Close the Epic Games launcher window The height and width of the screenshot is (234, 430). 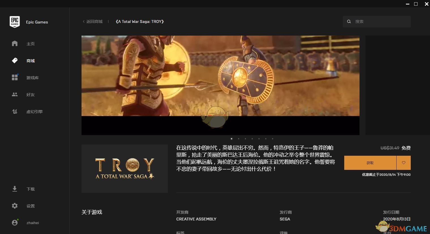click(427, 4)
